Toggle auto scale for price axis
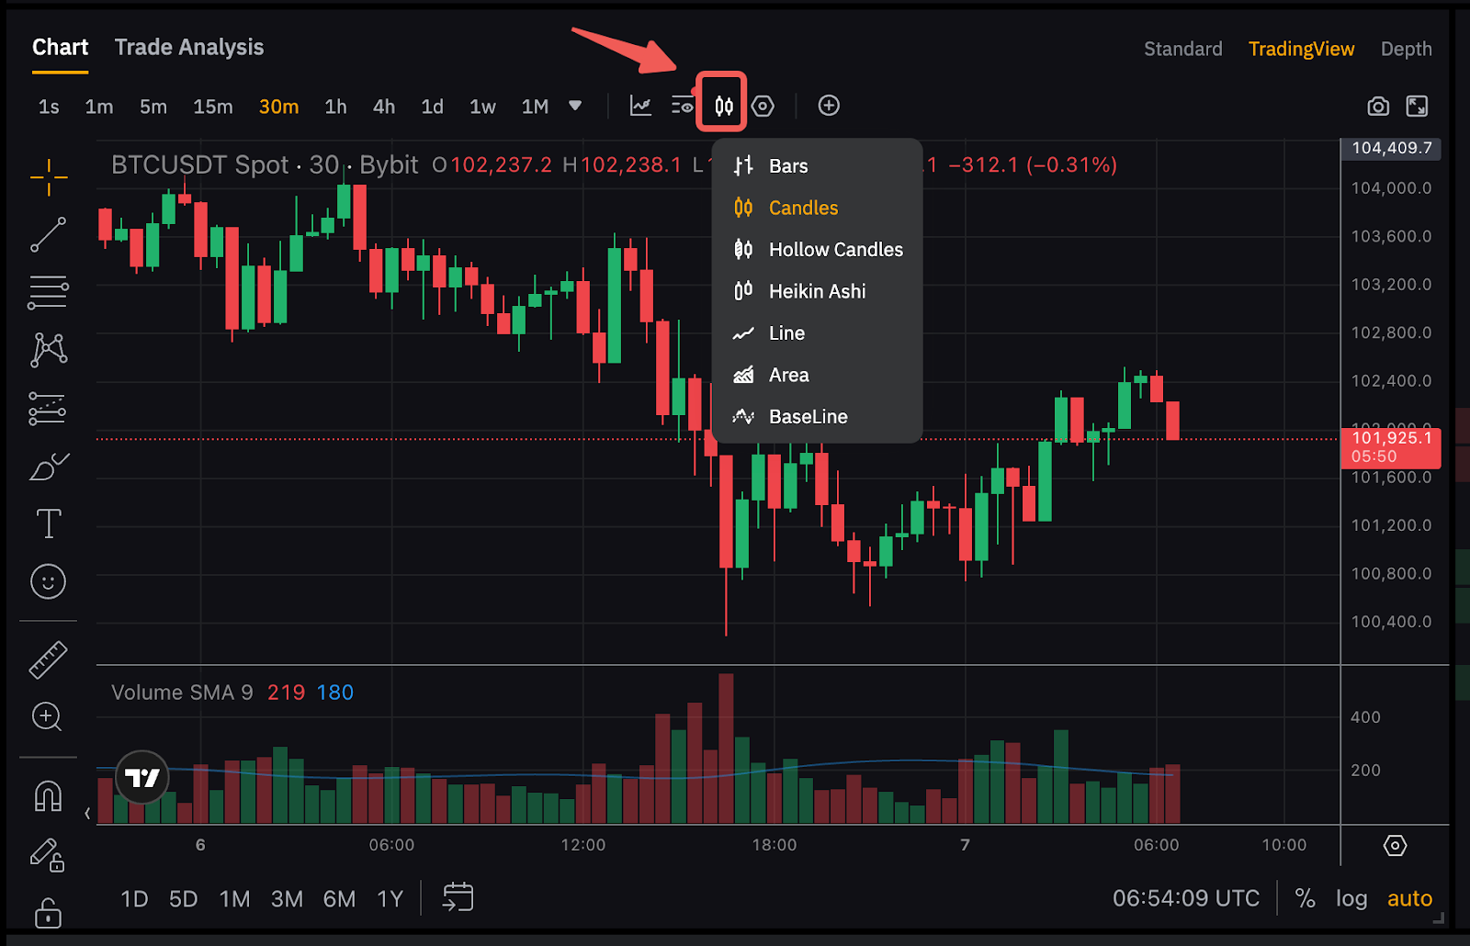 pyautogui.click(x=1409, y=898)
